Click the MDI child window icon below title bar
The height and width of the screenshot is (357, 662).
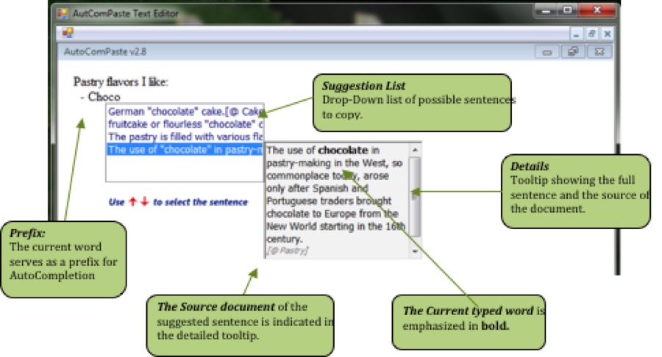68,32
